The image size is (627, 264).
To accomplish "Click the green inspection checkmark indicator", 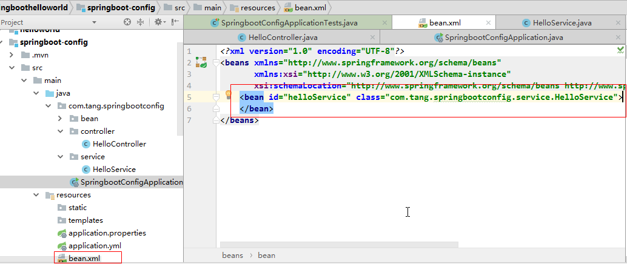I will coord(620,50).
